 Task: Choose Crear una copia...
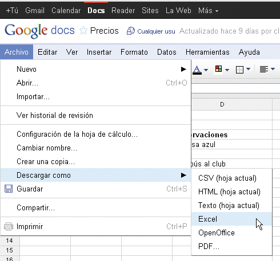tap(95, 161)
